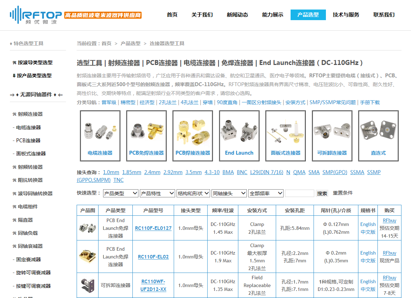Click the RFTOP logo

pyautogui.click(x=36, y=15)
